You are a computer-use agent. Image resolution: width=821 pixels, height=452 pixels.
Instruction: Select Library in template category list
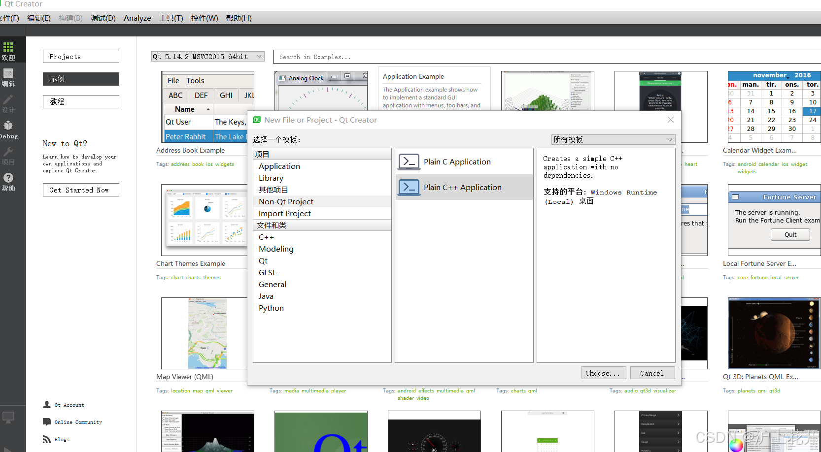[322, 178]
